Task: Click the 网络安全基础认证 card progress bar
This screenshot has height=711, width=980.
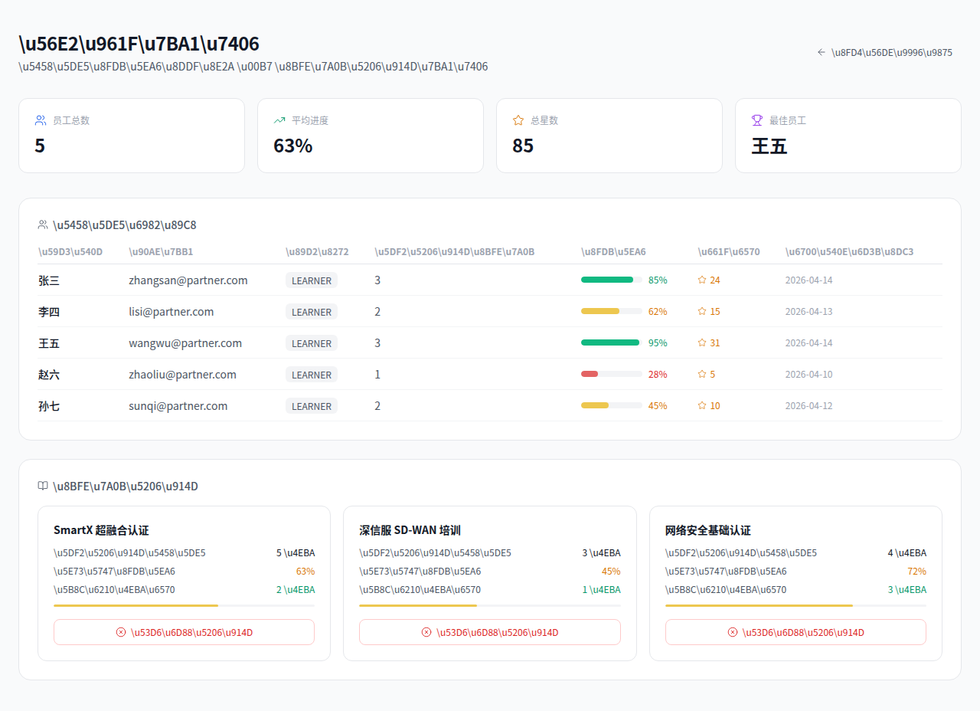Action: 795,605
